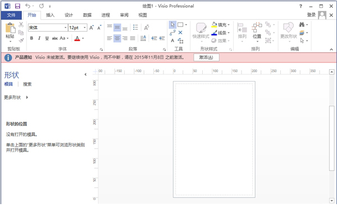
Task: Select the Text Block tool
Action: tap(180, 40)
